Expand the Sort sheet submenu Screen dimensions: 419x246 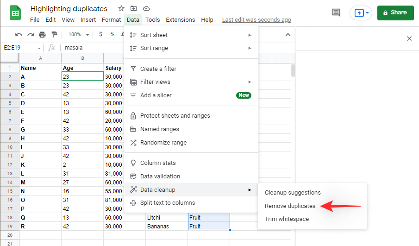[x=191, y=35]
